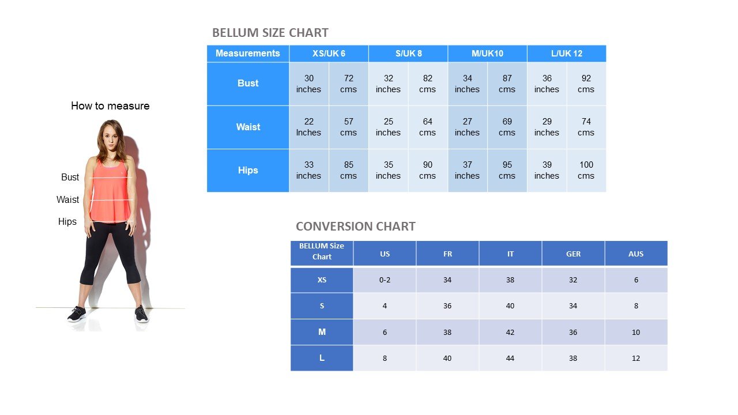Click the "BELLUM Size Chart" header cell
Image resolution: width=738 pixels, height=415 pixels.
pos(322,251)
